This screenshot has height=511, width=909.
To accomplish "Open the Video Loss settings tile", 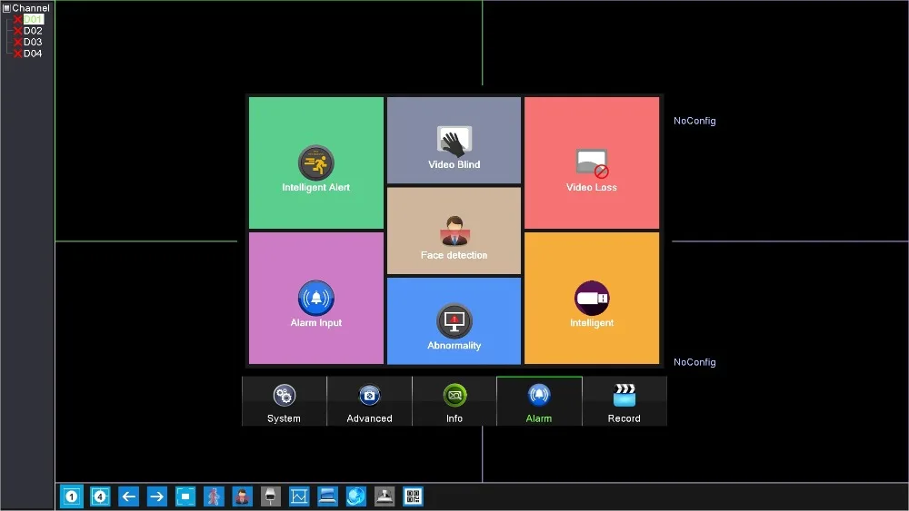I will [592, 162].
